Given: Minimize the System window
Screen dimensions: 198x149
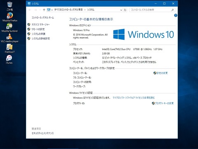Looking at the screenshot, I should click(x=156, y=4).
